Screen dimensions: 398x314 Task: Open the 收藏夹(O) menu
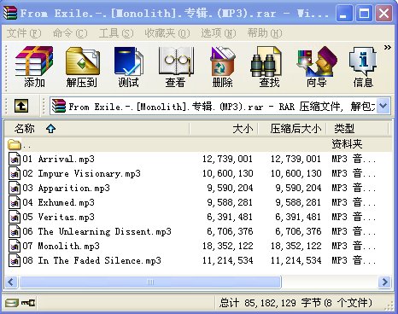(x=167, y=33)
